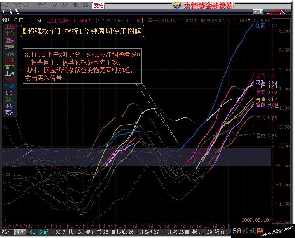295x238 pixels.
Task: Switch to the 模板 bottom tab
Action: pyautogui.click(x=20, y=232)
